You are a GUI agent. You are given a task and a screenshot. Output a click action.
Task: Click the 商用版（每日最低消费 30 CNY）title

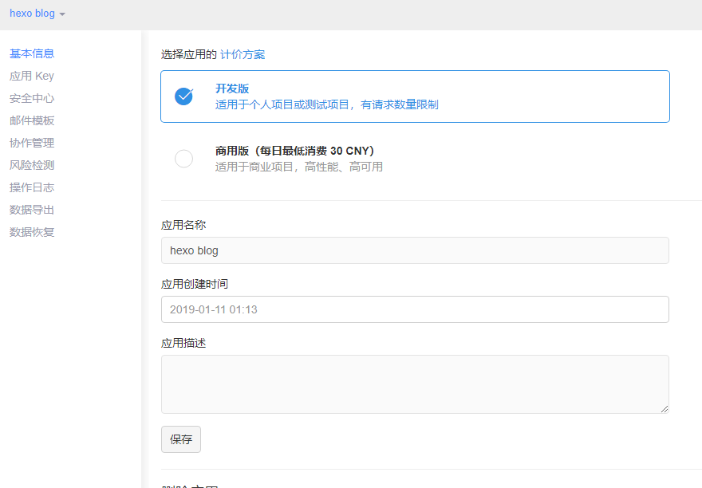(x=294, y=151)
